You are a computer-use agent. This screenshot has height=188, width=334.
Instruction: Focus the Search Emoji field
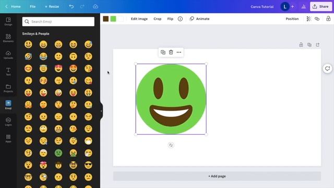pyautogui.click(x=58, y=21)
